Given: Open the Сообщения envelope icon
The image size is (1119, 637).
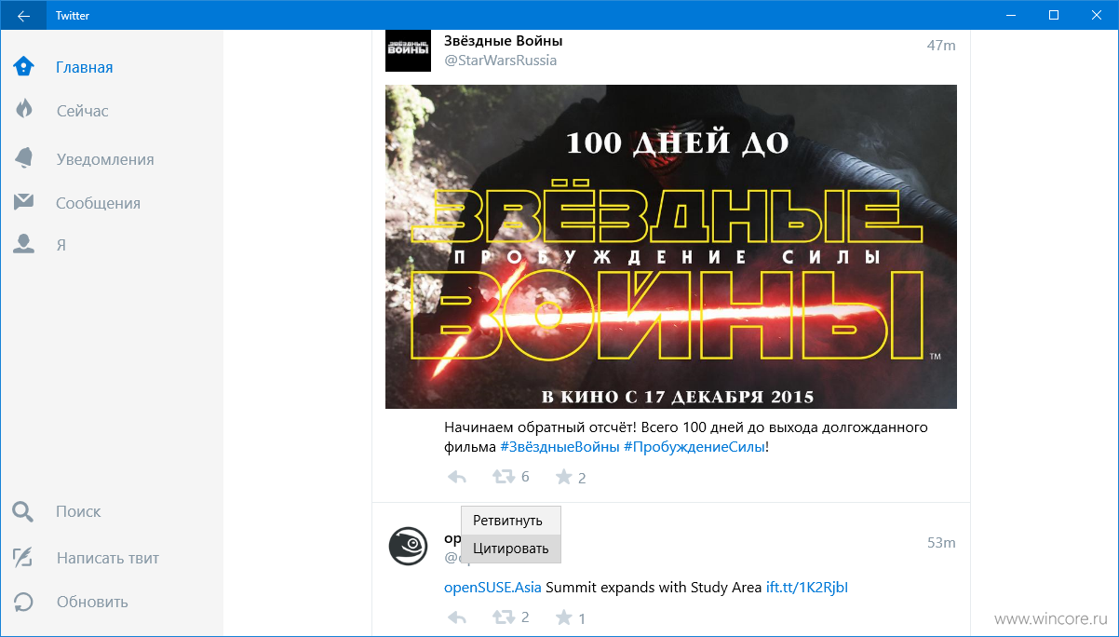Looking at the screenshot, I should pyautogui.click(x=23, y=202).
